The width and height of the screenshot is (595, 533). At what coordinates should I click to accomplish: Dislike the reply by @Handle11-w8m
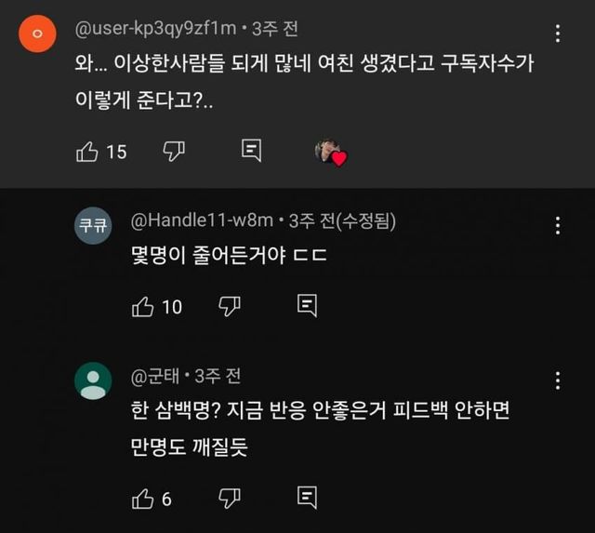coord(229,305)
